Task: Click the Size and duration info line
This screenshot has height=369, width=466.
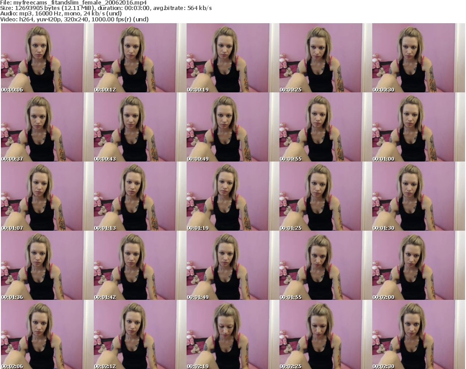Action: point(106,8)
